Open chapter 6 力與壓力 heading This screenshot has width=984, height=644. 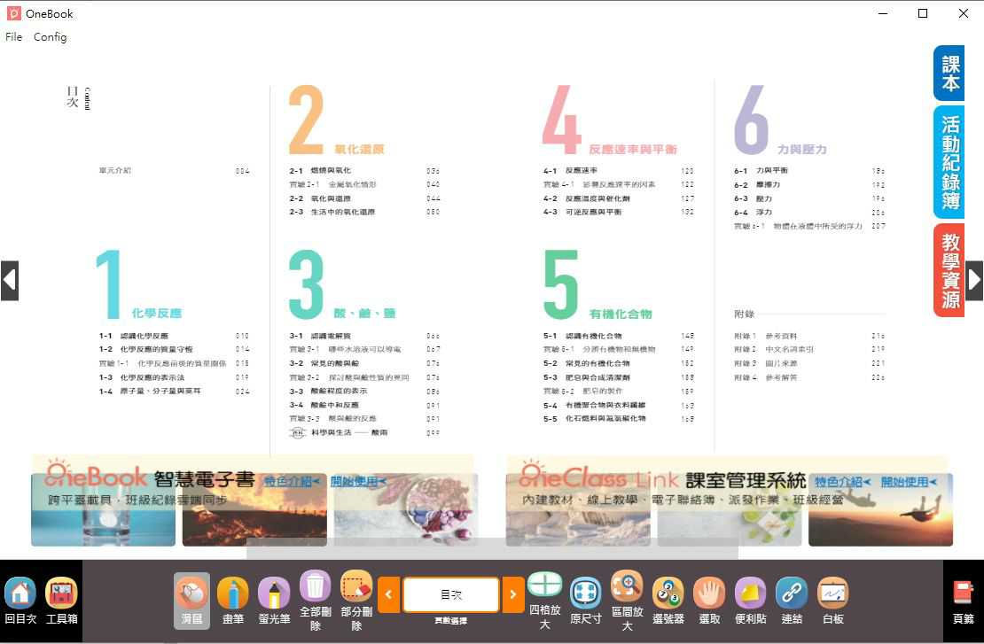(802, 149)
